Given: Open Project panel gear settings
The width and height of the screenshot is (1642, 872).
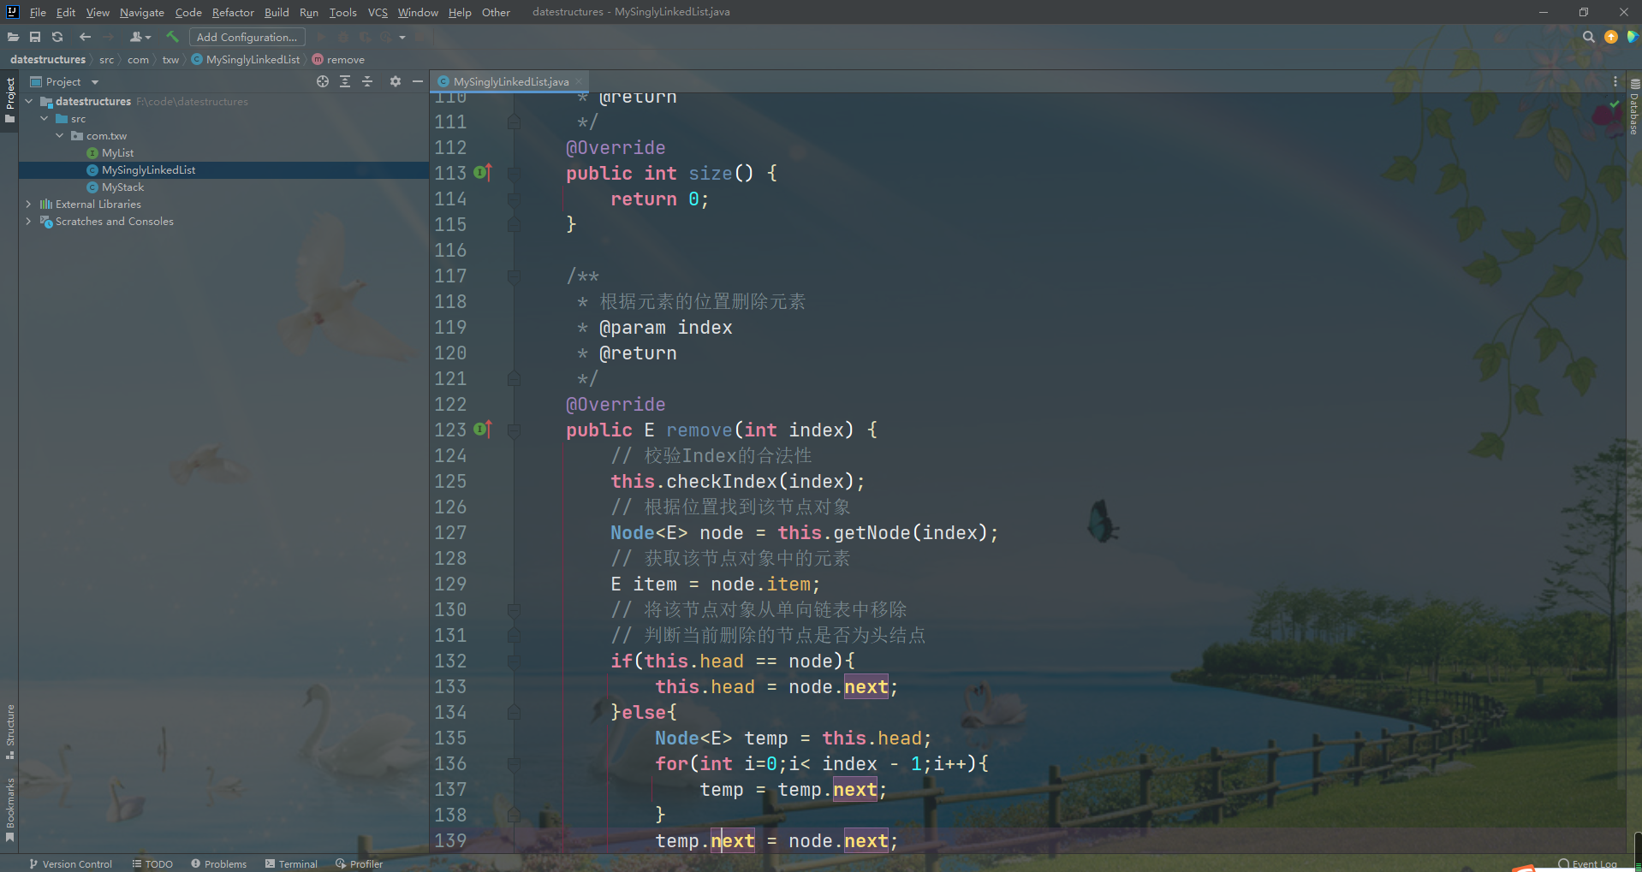Looking at the screenshot, I should tap(395, 81).
